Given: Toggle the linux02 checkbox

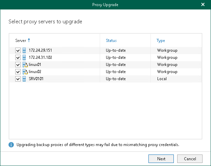Looking at the screenshot, I should (x=18, y=72).
